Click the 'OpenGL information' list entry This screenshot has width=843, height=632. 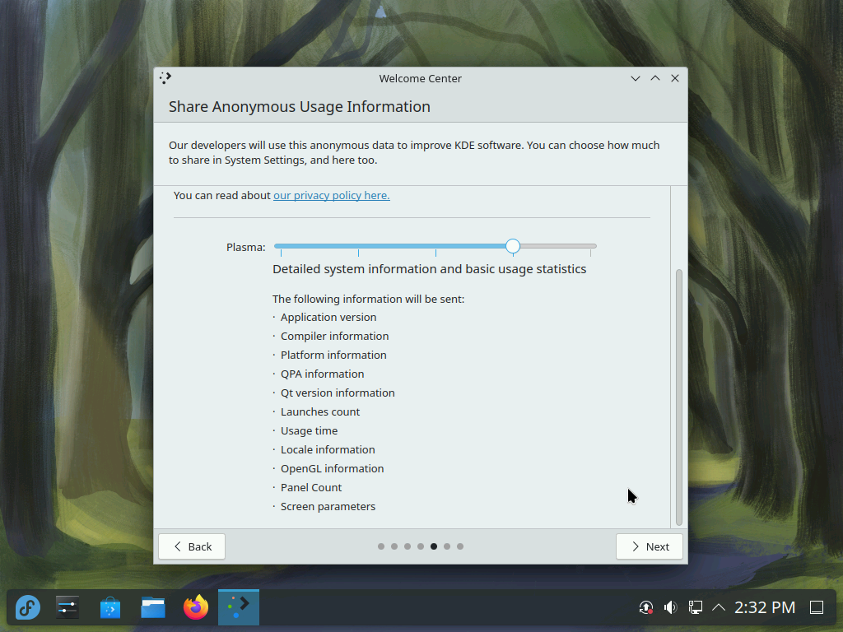point(333,468)
